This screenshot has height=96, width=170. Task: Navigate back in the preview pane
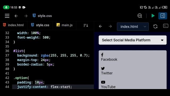coord(100,26)
